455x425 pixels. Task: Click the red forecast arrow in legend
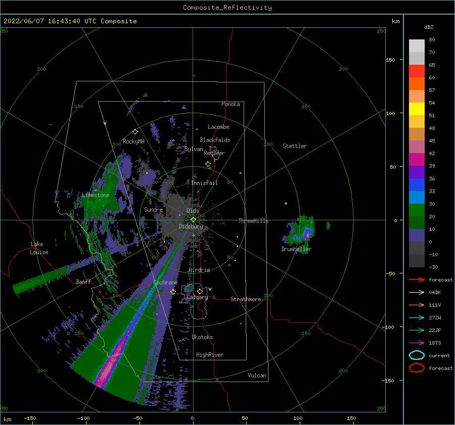pos(417,279)
